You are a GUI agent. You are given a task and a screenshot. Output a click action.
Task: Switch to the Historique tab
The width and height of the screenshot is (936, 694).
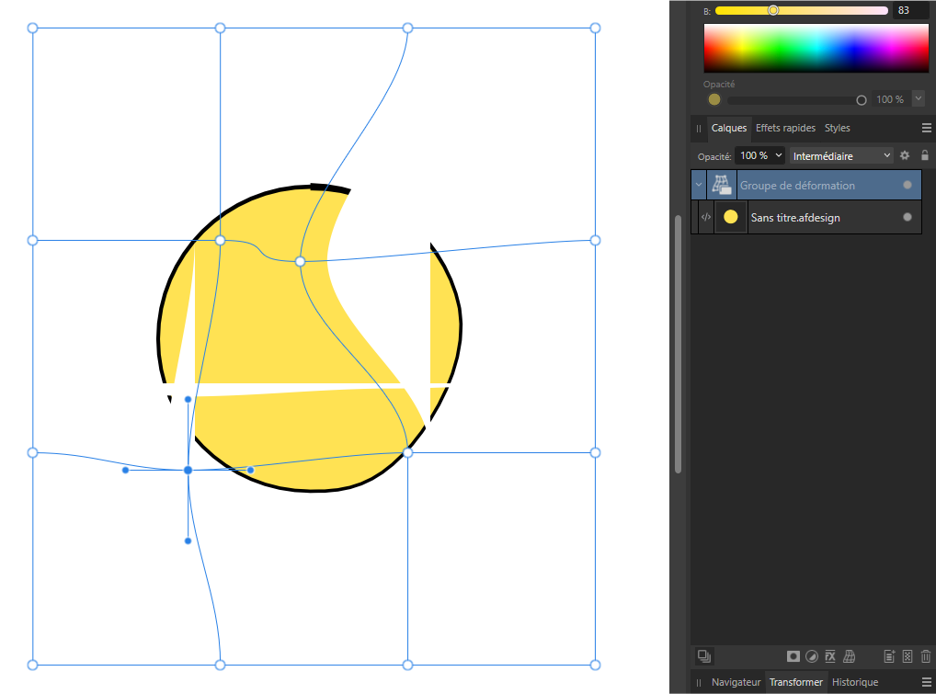(855, 682)
